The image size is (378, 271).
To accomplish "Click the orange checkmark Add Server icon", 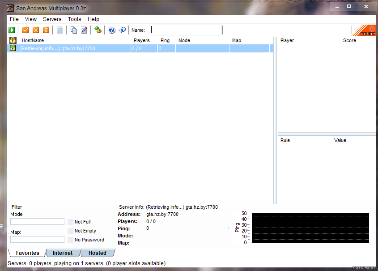I will (25, 30).
